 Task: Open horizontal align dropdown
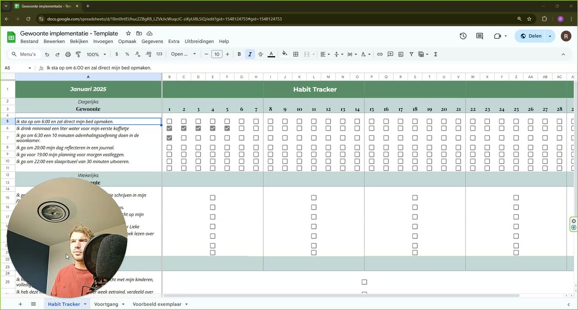click(x=324, y=54)
